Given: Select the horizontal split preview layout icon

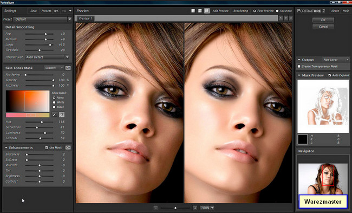Looking at the screenshot, I should (200, 11).
